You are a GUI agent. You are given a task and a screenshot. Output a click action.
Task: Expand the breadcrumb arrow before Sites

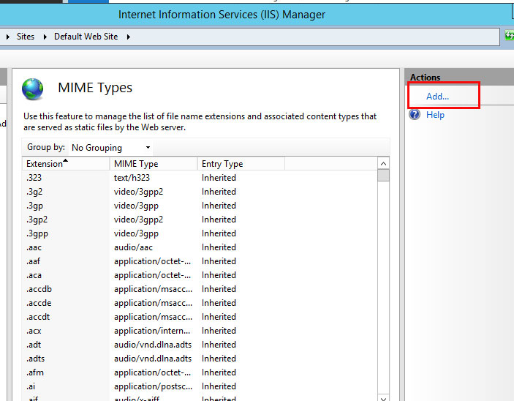coord(7,37)
